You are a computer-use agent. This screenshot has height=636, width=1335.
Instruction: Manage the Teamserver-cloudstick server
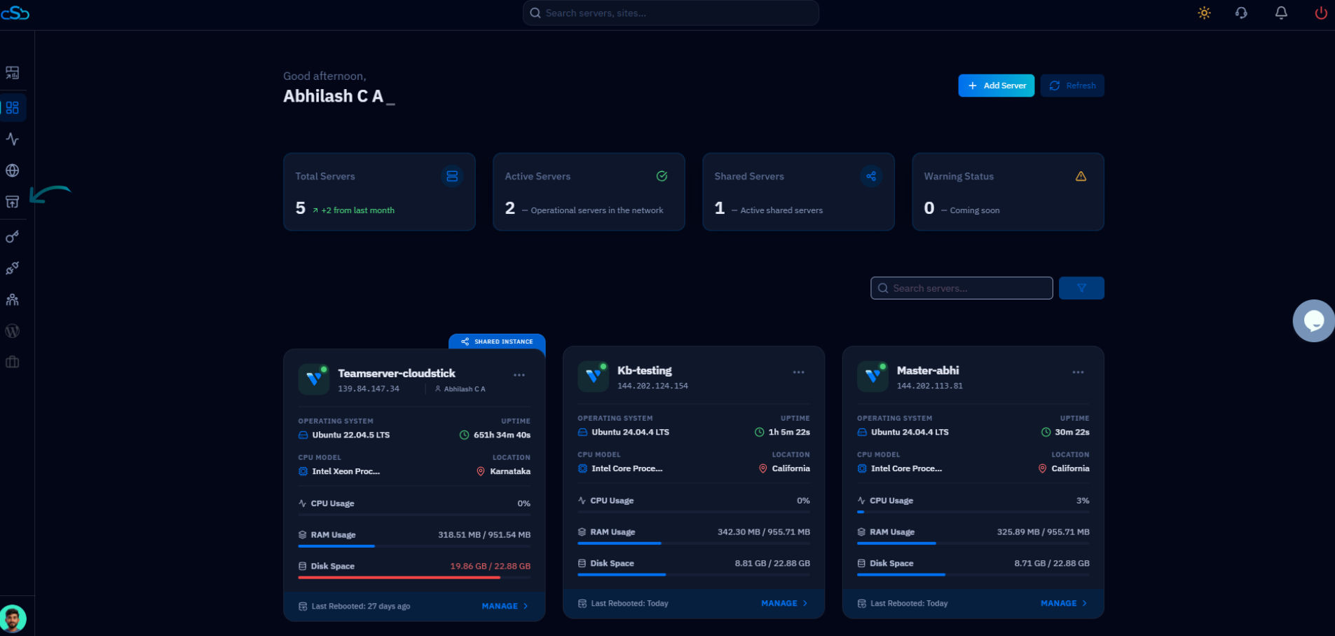[505, 606]
